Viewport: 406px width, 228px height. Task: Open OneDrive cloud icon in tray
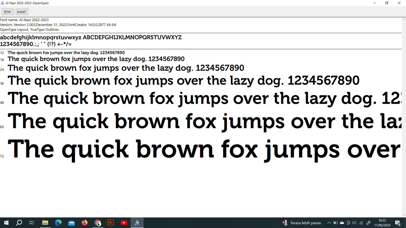342,223
